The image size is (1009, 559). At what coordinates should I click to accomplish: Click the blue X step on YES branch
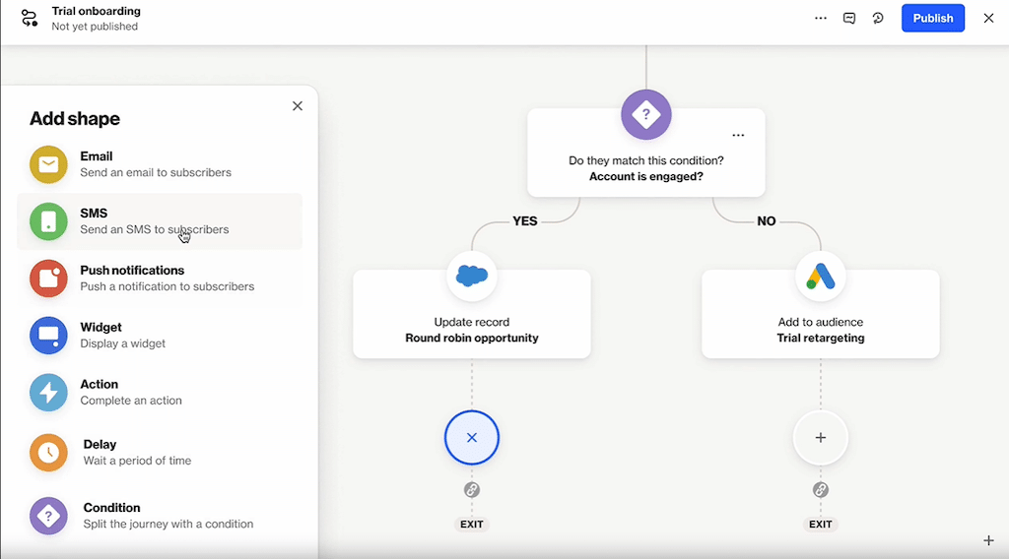click(472, 438)
